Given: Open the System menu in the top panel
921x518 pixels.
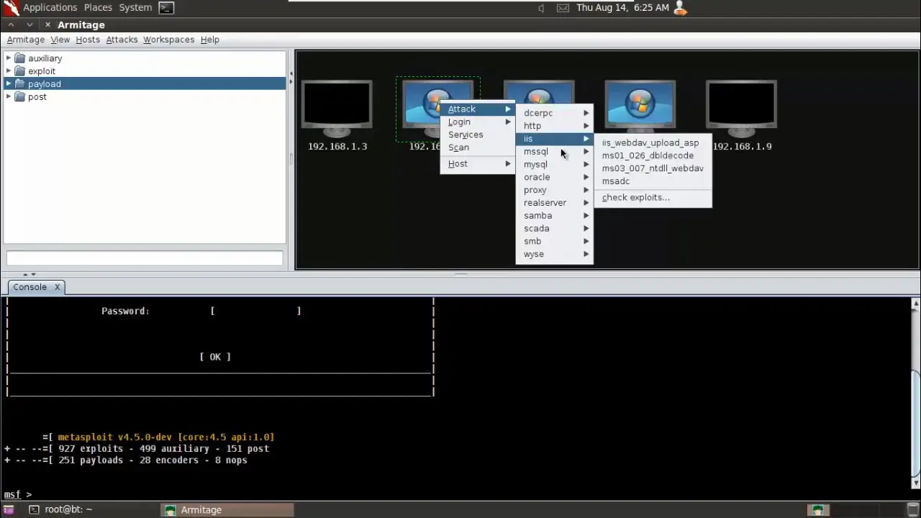Looking at the screenshot, I should click(x=135, y=8).
